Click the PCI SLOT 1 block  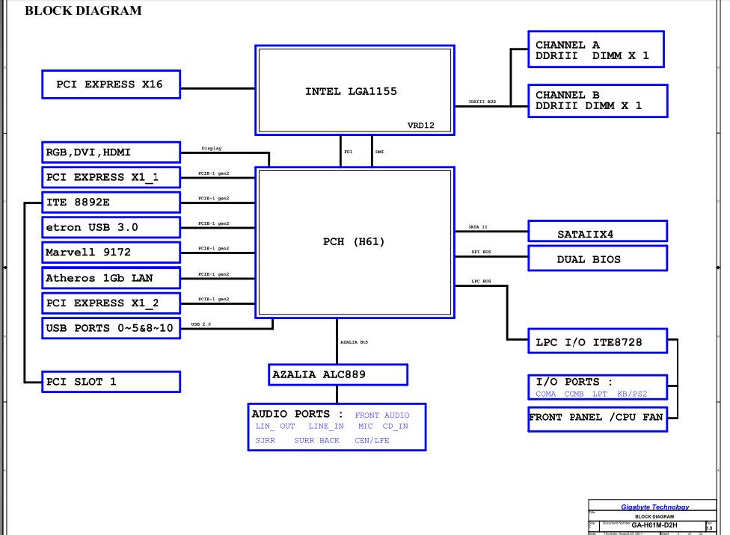pyautogui.click(x=111, y=382)
